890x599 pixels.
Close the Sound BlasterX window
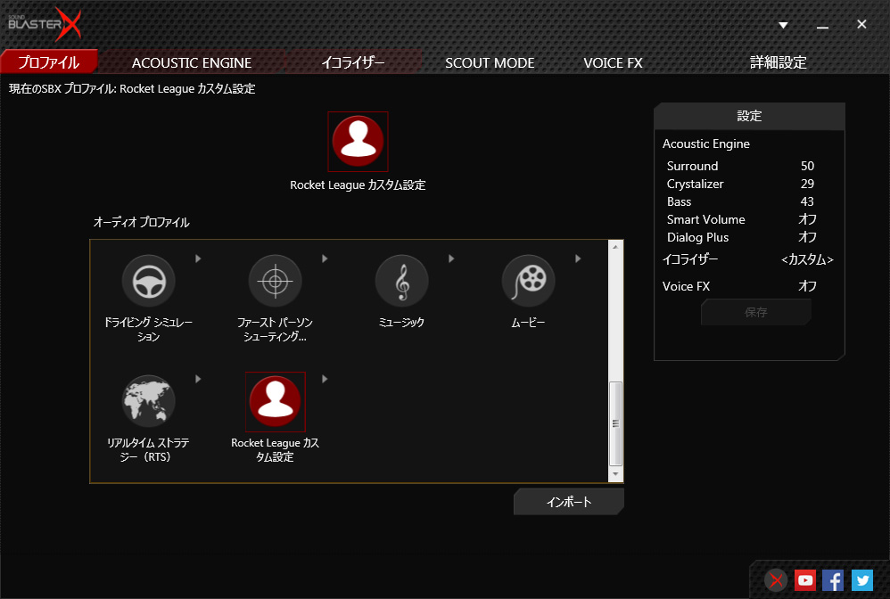pyautogui.click(x=861, y=24)
